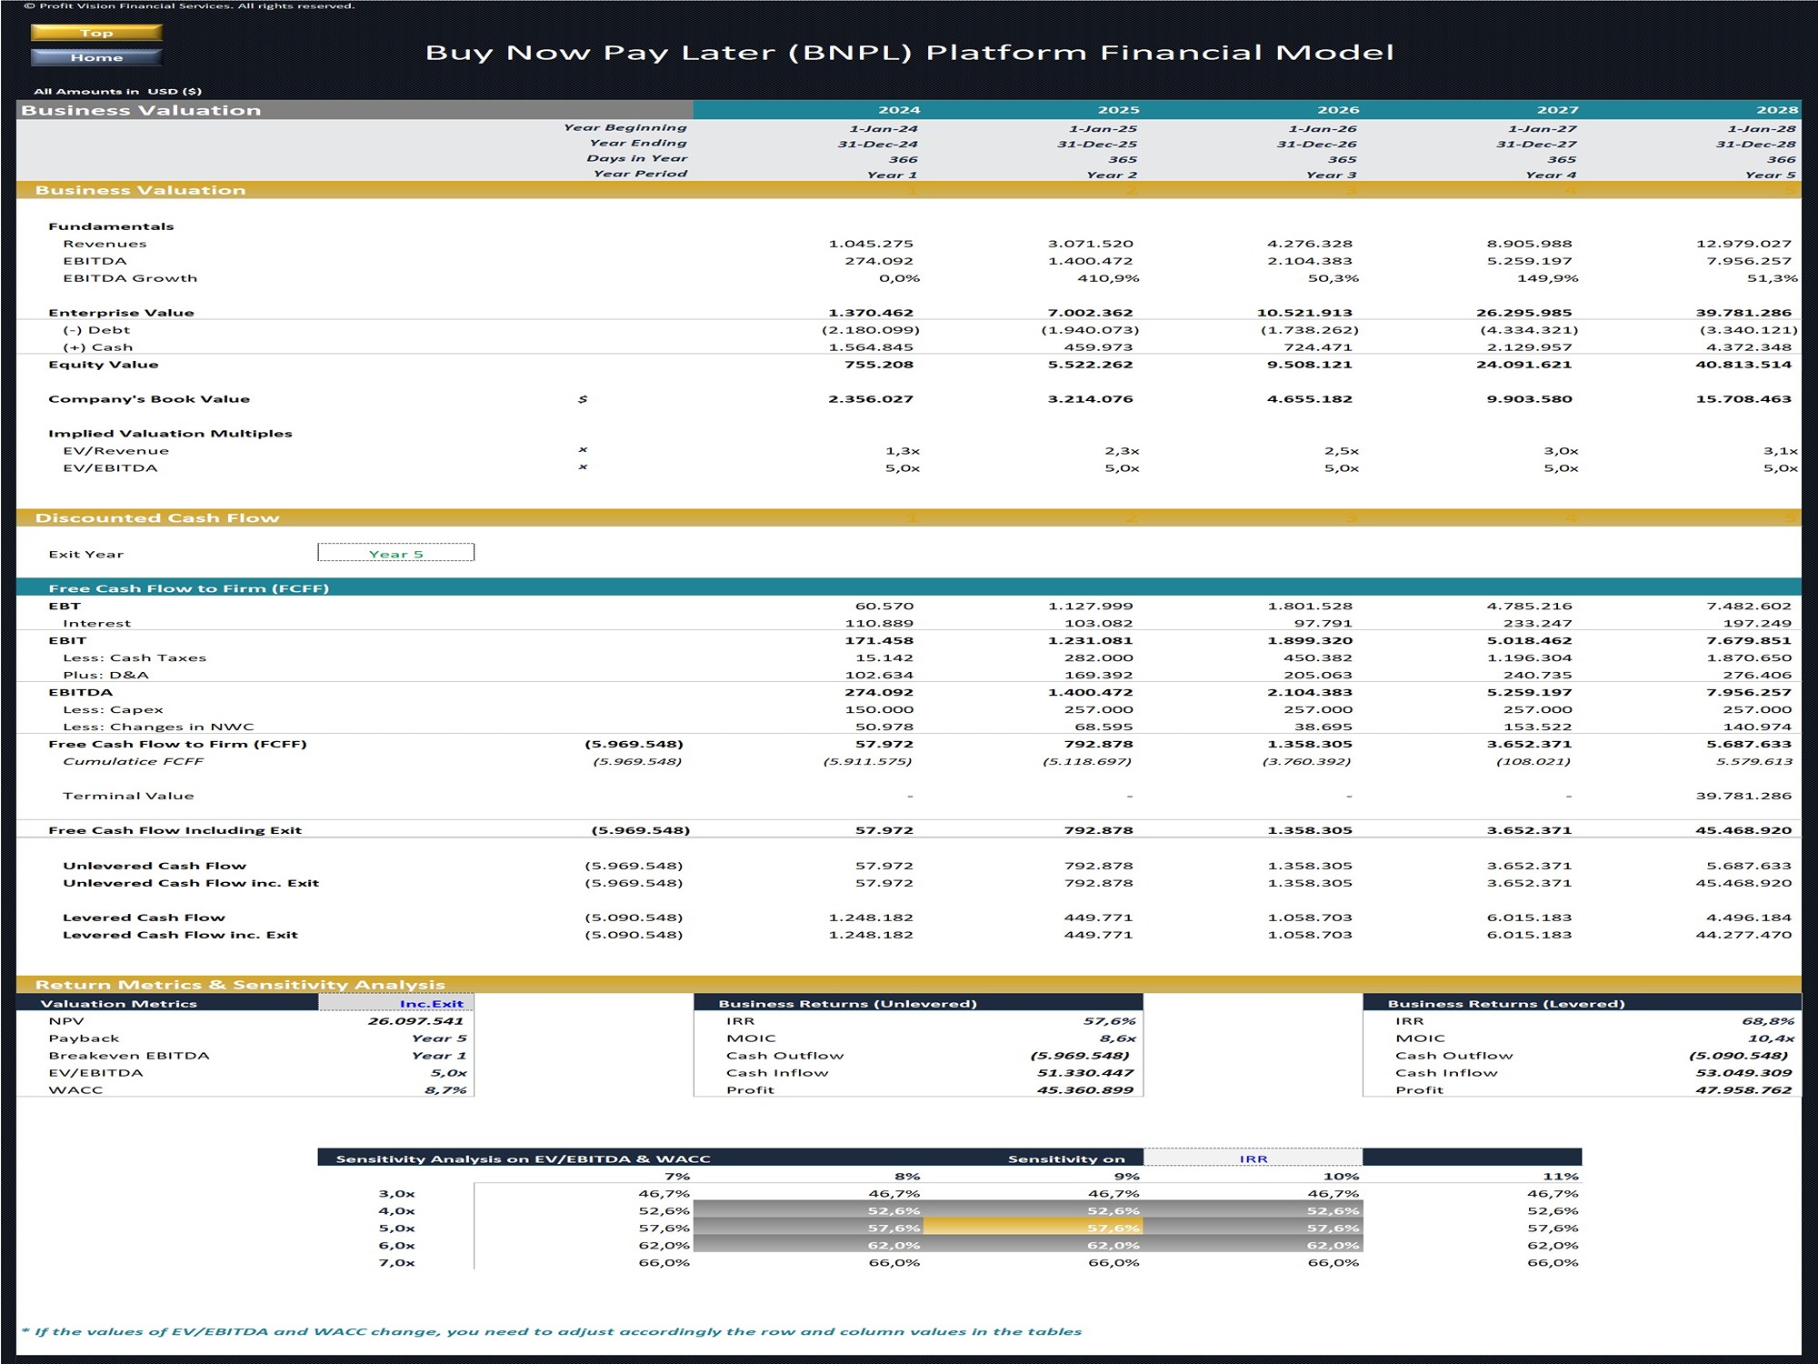Image resolution: width=1818 pixels, height=1364 pixels.
Task: Click the 2026 Enterprise Value 10.521.913
Action: point(1304,312)
